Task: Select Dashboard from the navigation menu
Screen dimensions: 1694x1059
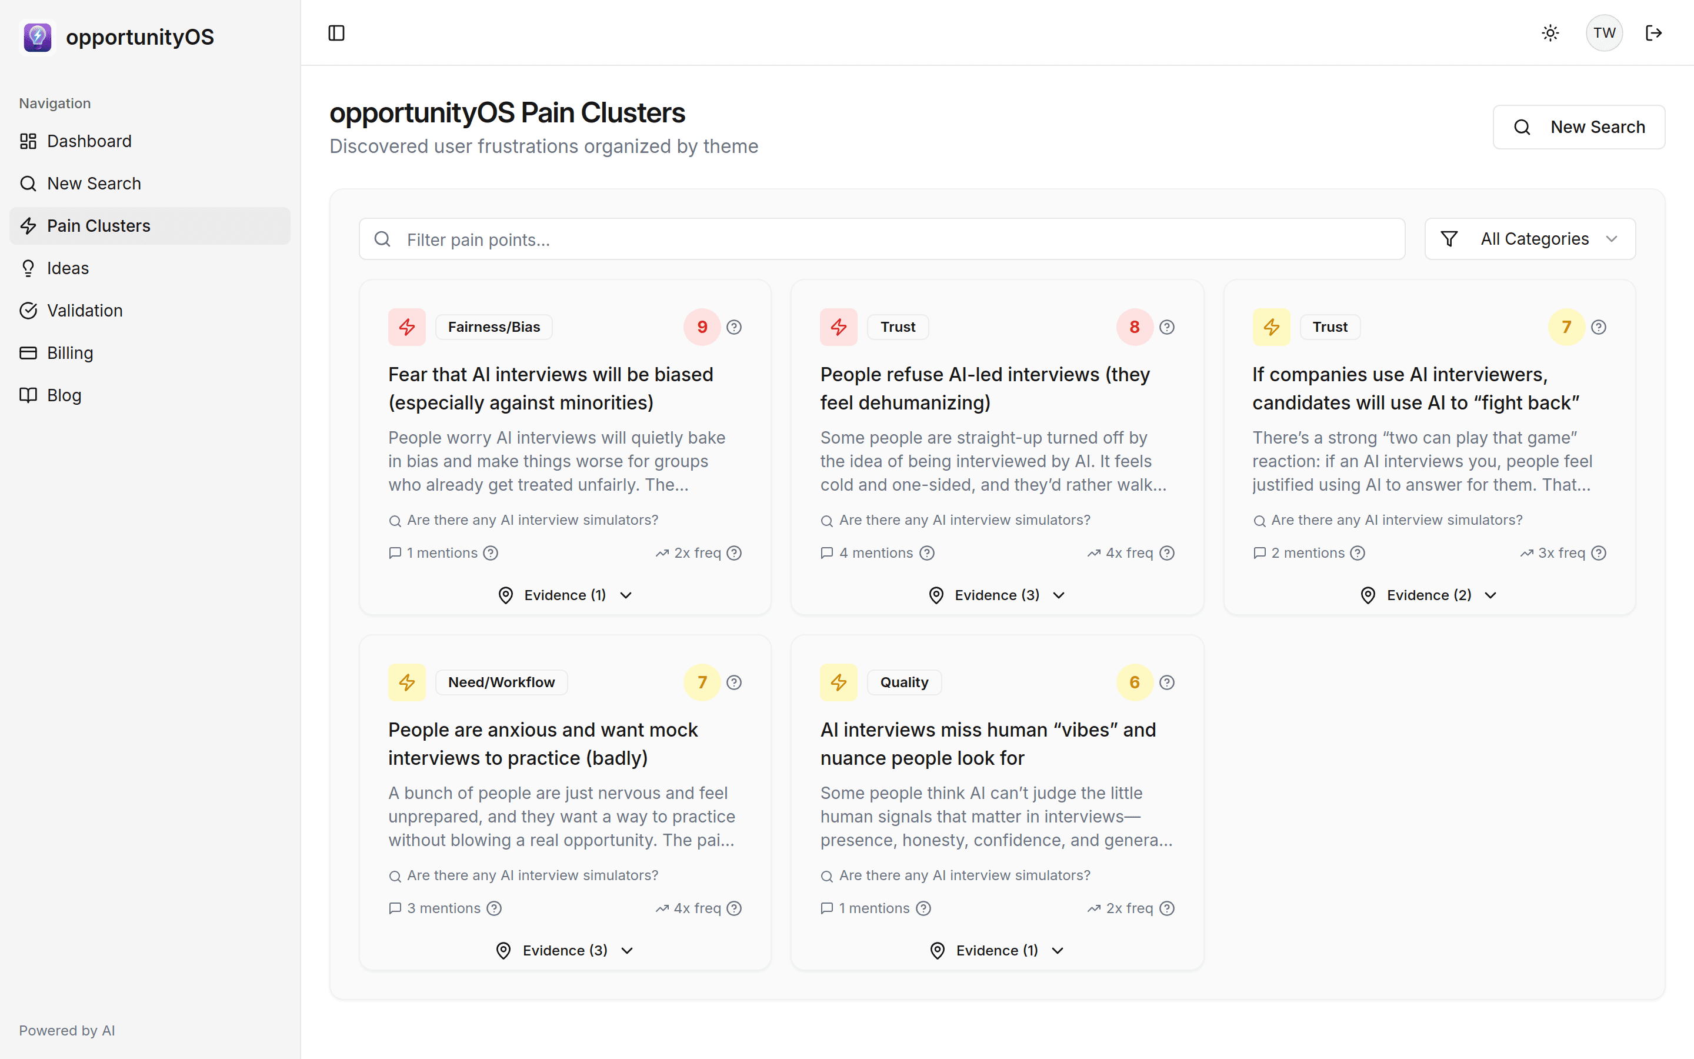Action: [x=89, y=141]
